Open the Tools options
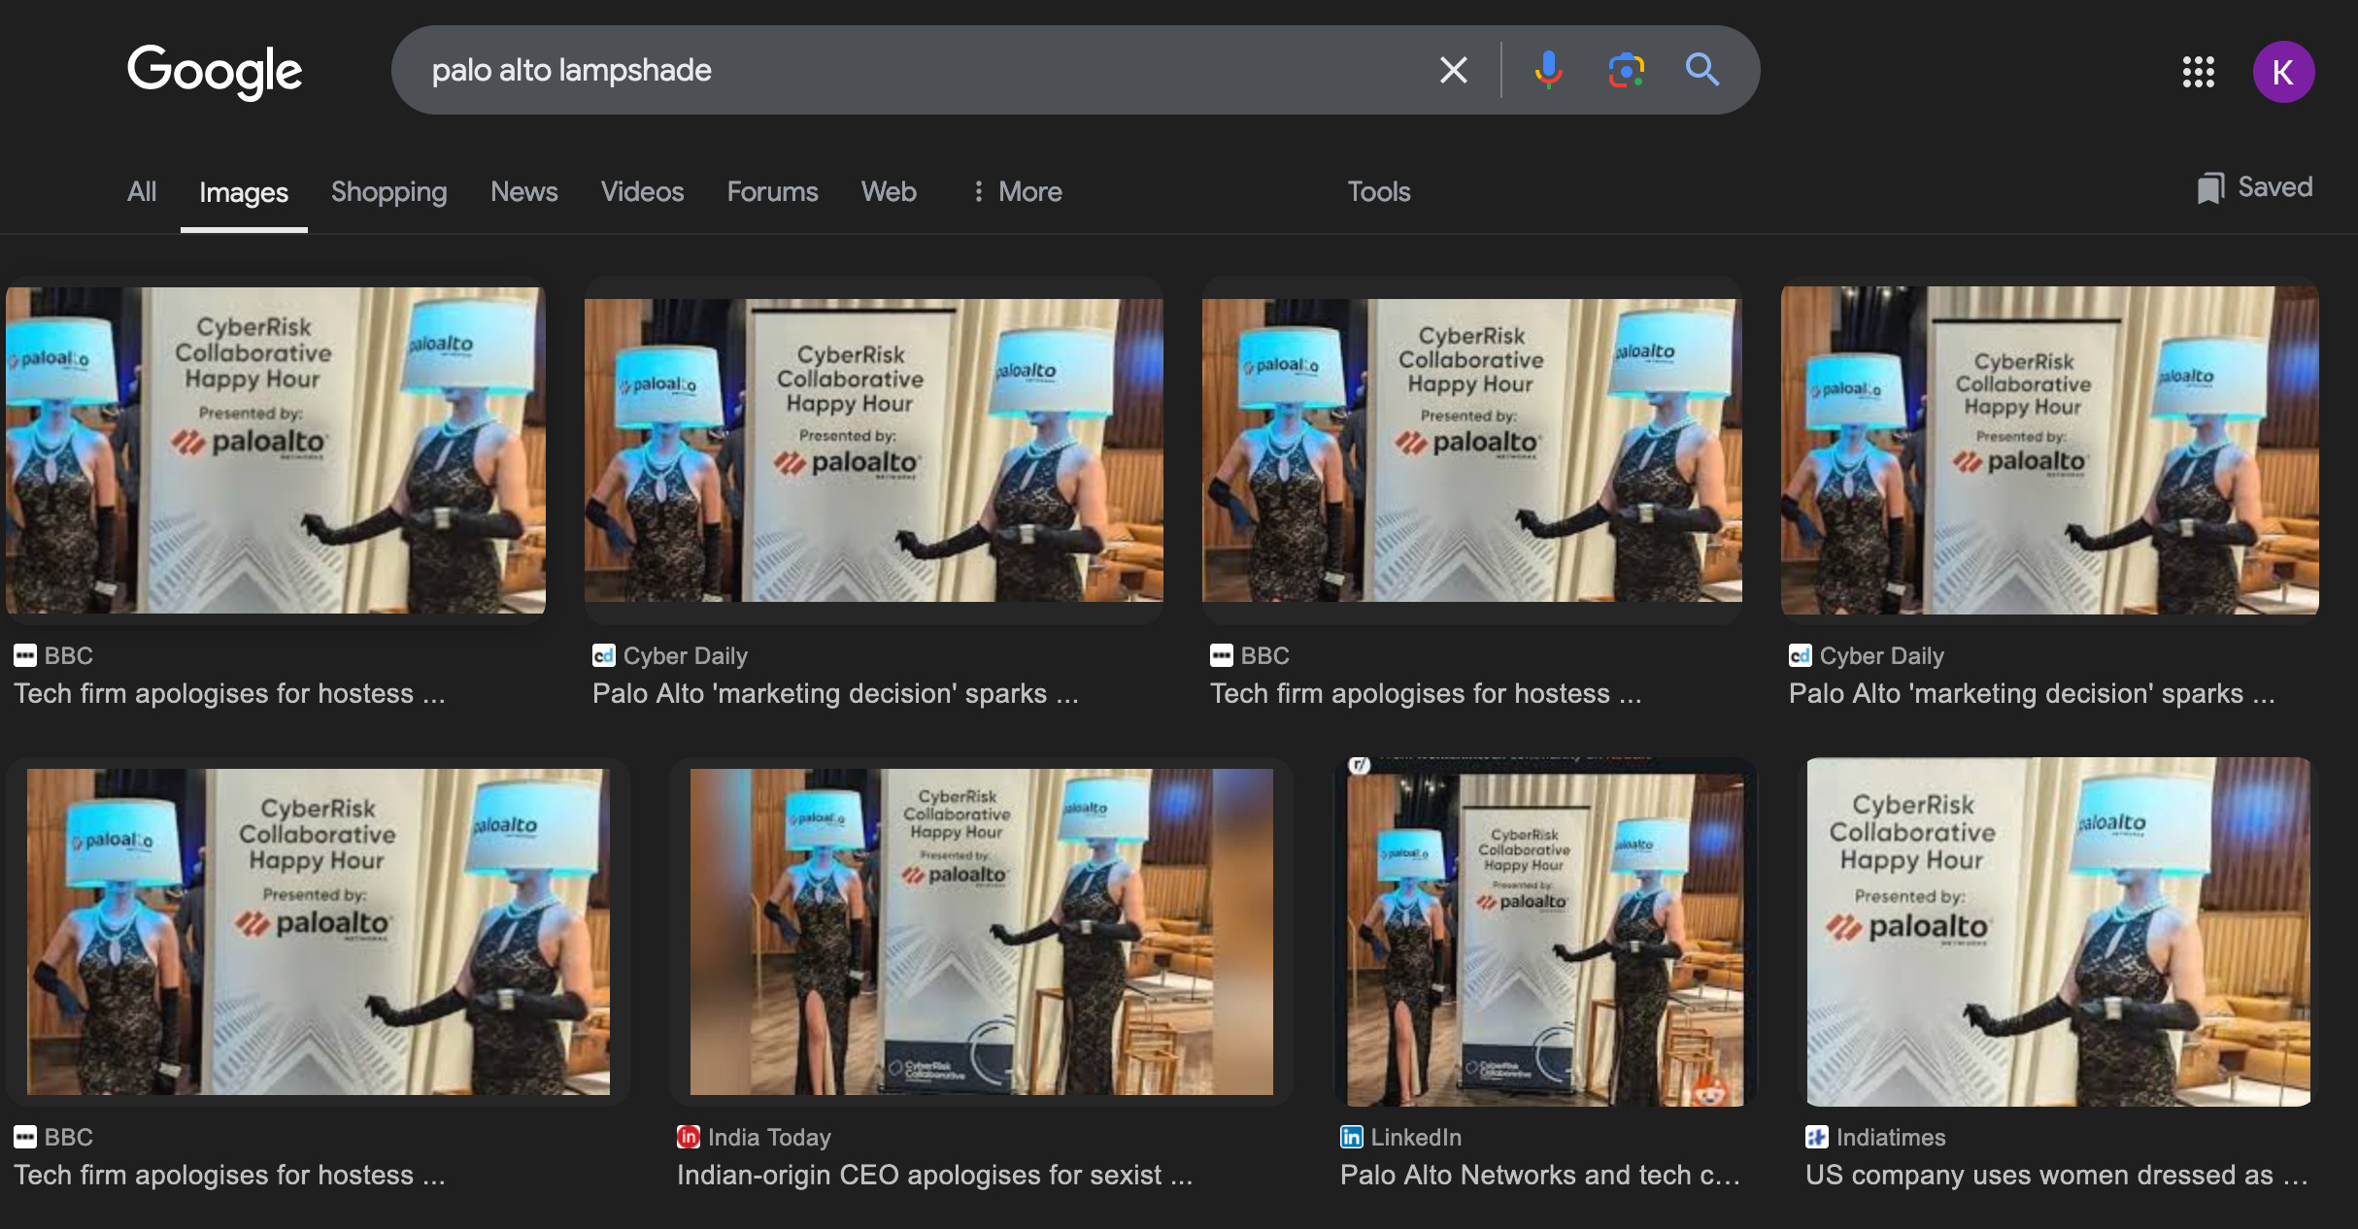Image resolution: width=2358 pixels, height=1229 pixels. [x=1378, y=191]
